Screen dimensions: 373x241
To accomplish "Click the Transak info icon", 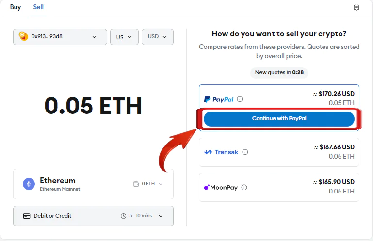I will [x=245, y=152].
